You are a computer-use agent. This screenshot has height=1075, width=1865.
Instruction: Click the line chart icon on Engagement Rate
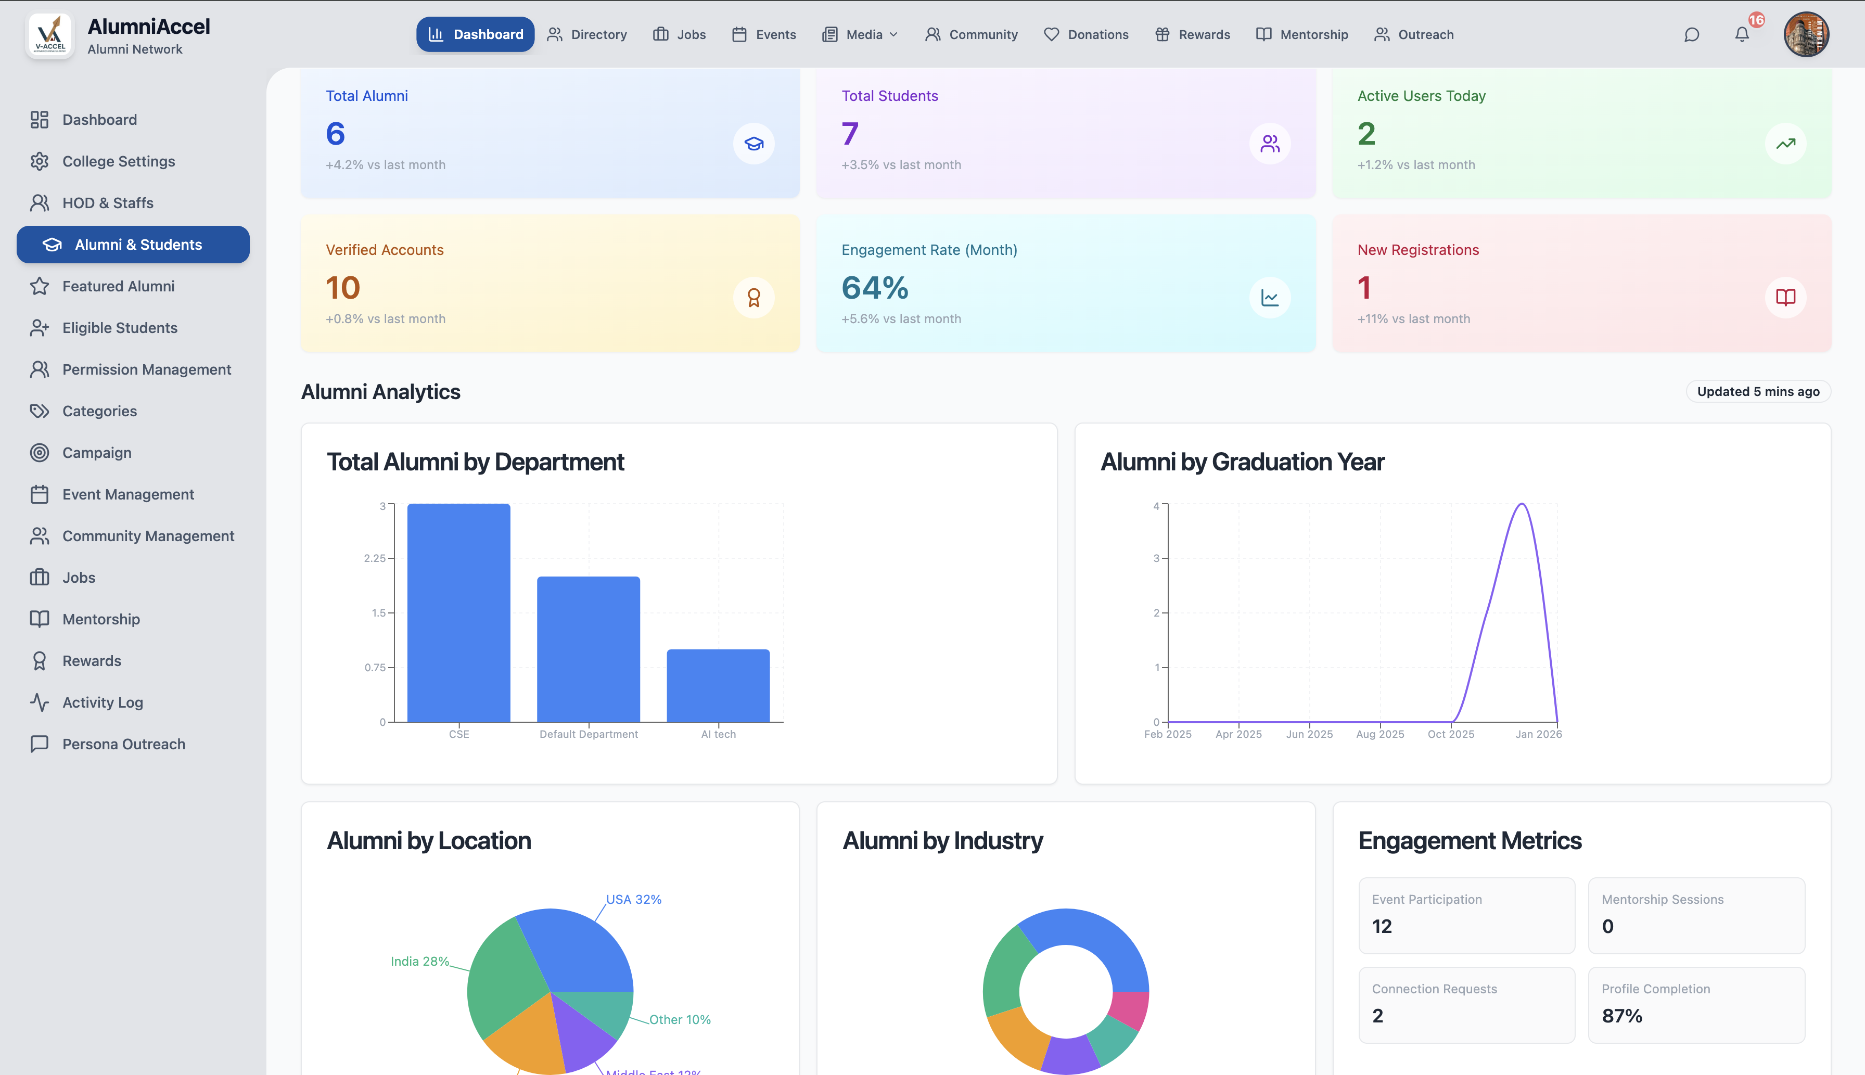[x=1269, y=298]
